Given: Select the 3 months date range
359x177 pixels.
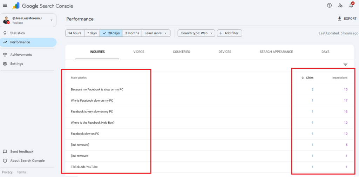Looking at the screenshot, I should tap(132, 33).
